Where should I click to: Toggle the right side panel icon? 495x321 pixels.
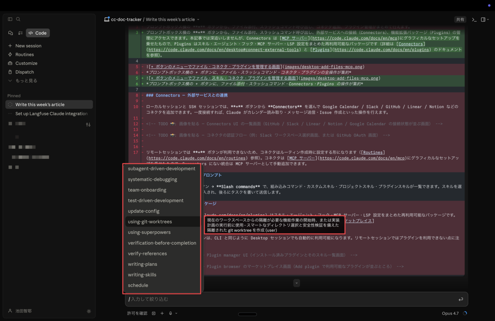[483, 19]
